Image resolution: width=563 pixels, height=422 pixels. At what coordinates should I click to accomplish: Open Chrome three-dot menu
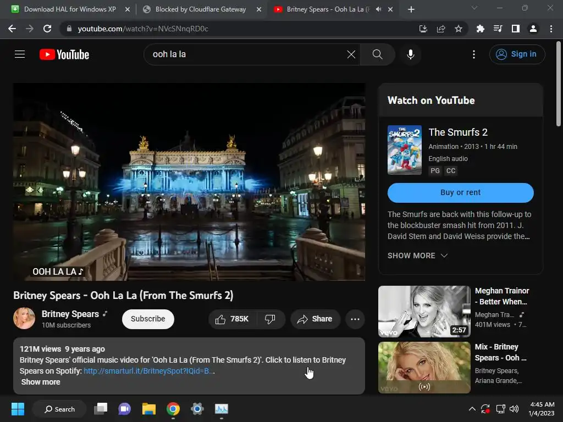click(551, 29)
